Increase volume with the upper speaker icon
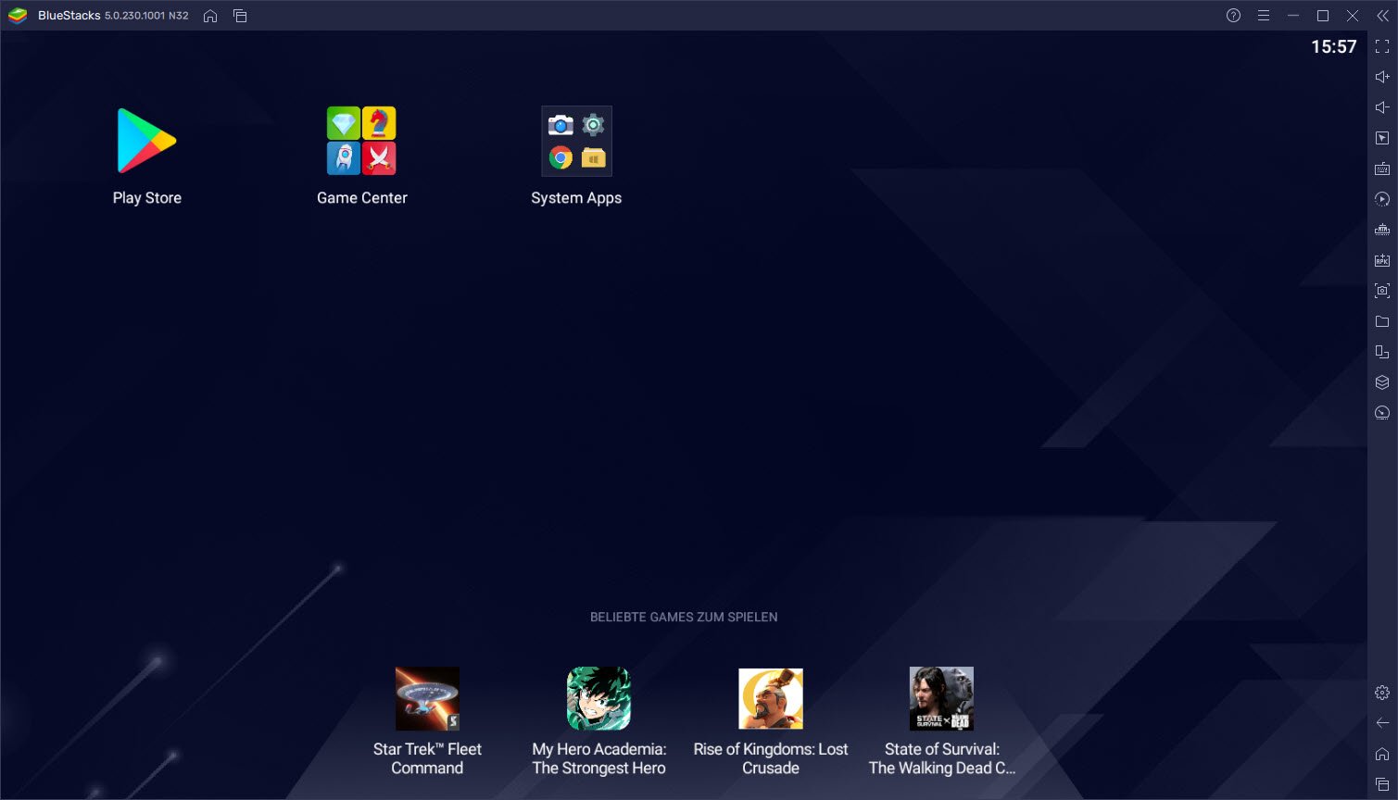Viewport: 1398px width, 800px height. pos(1382,77)
